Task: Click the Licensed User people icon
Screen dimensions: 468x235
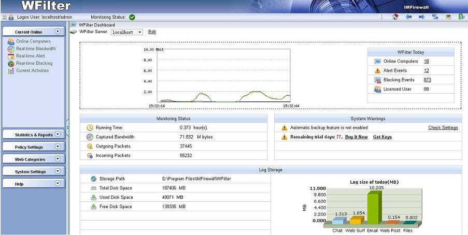Action: pyautogui.click(x=378, y=89)
